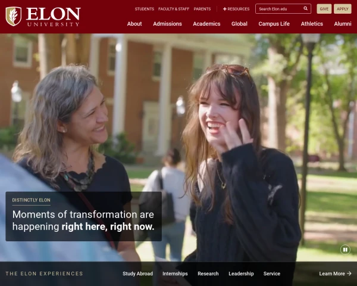
Task: Select Global in main navigation
Action: click(x=239, y=24)
